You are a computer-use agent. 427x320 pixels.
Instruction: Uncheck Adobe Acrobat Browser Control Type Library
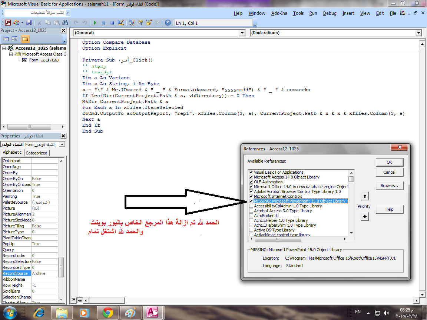pos(251,191)
